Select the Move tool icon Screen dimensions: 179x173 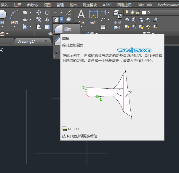point(39,12)
